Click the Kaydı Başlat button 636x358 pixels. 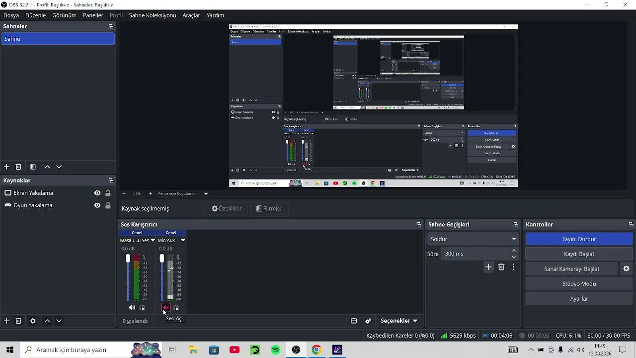tap(579, 254)
